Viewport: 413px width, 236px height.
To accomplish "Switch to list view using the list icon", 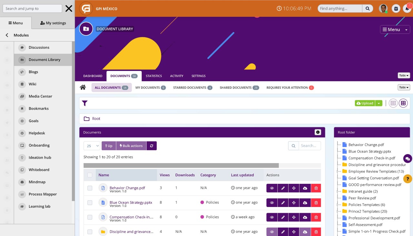I will click(393, 103).
